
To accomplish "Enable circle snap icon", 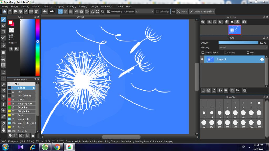I will pyautogui.click(x=87, y=12).
